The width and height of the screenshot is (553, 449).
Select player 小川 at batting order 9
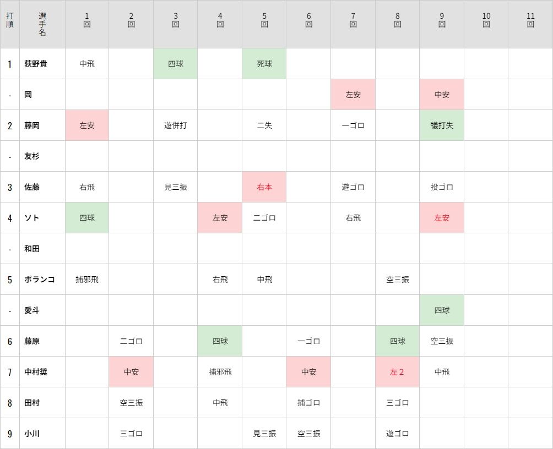32,434
